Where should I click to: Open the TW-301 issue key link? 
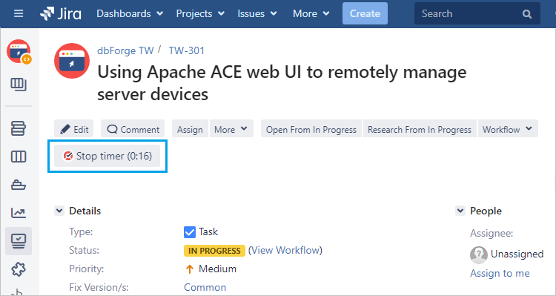click(187, 50)
